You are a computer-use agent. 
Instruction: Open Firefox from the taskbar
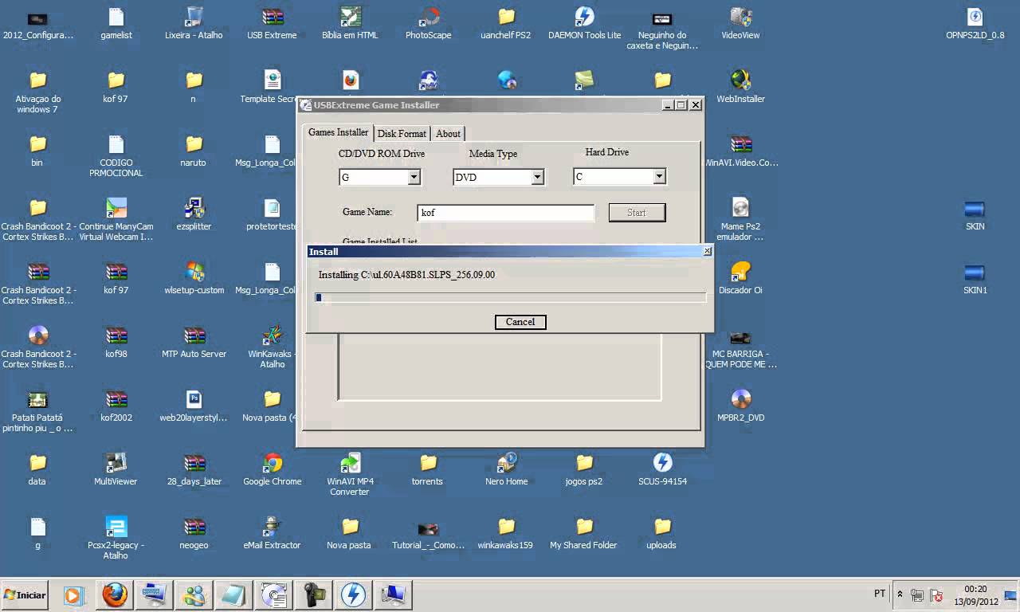coord(115,595)
